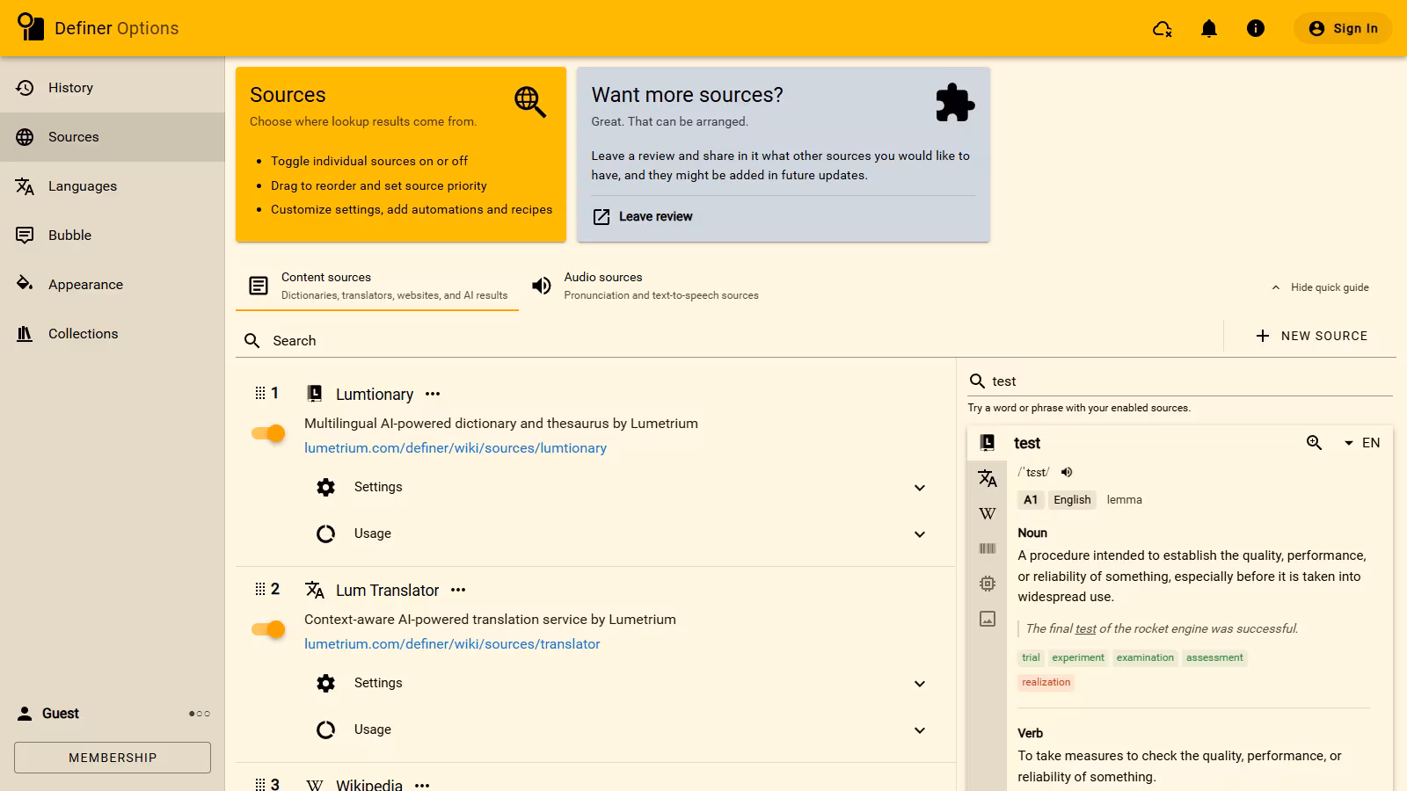Click the zoom-in lookup icon beside test

coord(1314,443)
